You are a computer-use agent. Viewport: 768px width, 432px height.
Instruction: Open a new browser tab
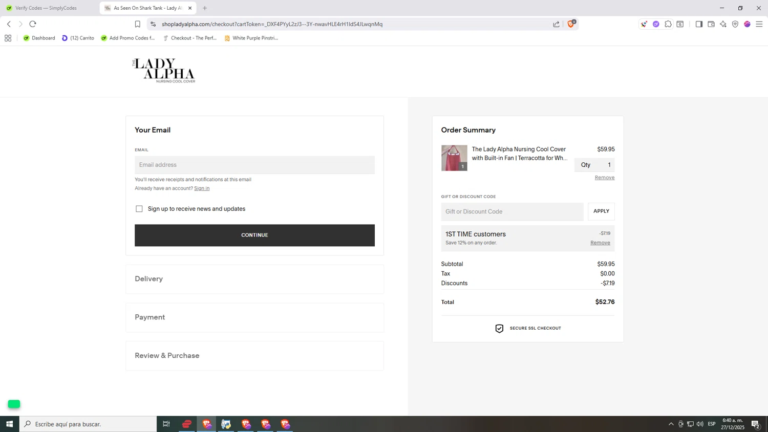(x=205, y=8)
